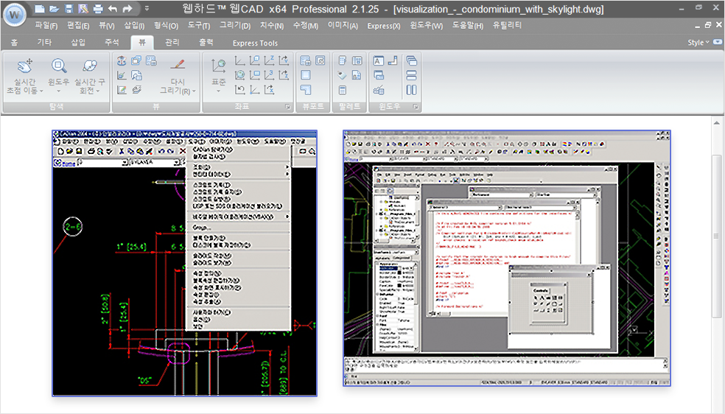
Task: Click the calculator icon in 팔레트 group
Action: click(x=343, y=90)
